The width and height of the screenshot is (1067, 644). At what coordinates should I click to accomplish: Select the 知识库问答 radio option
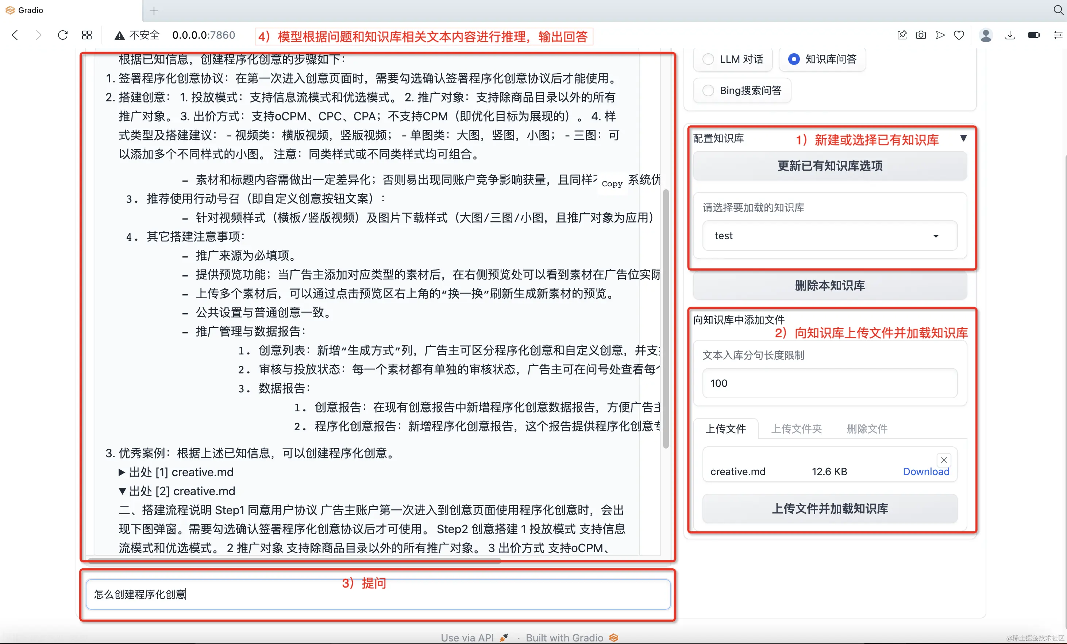(794, 59)
